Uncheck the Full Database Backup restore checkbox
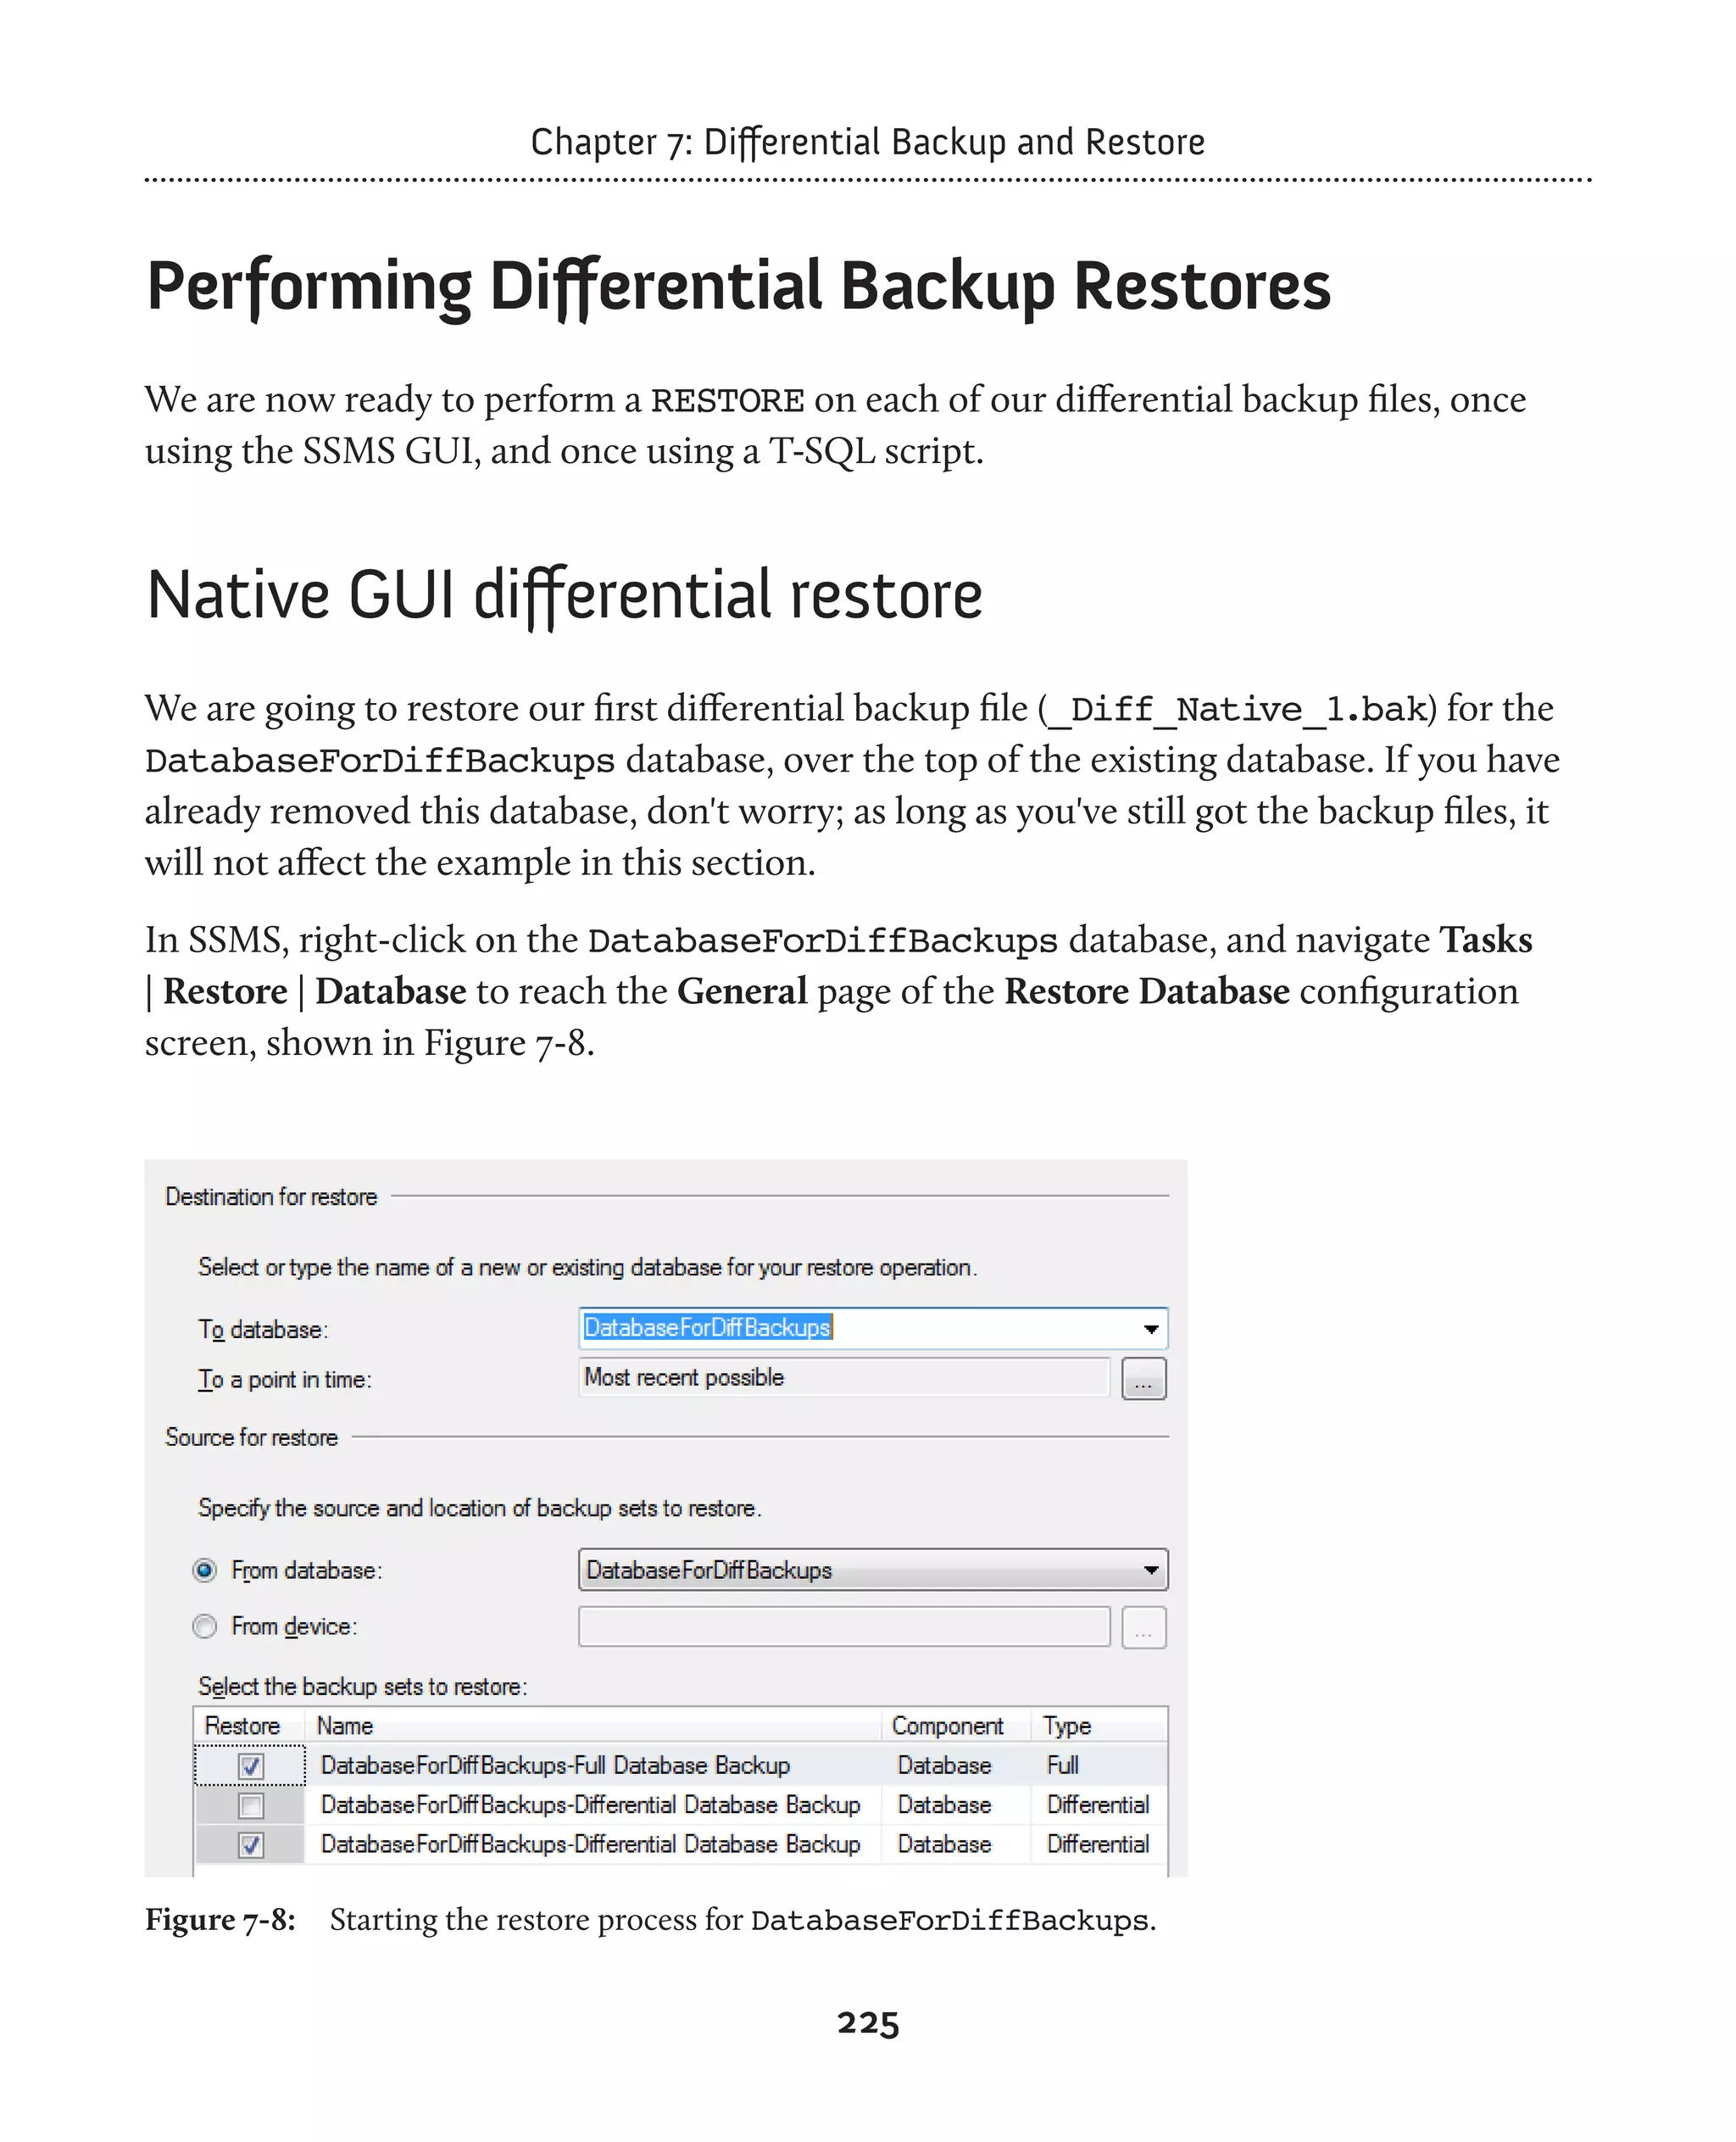Image resolution: width=1736 pixels, height=2142 pixels. 251,1765
